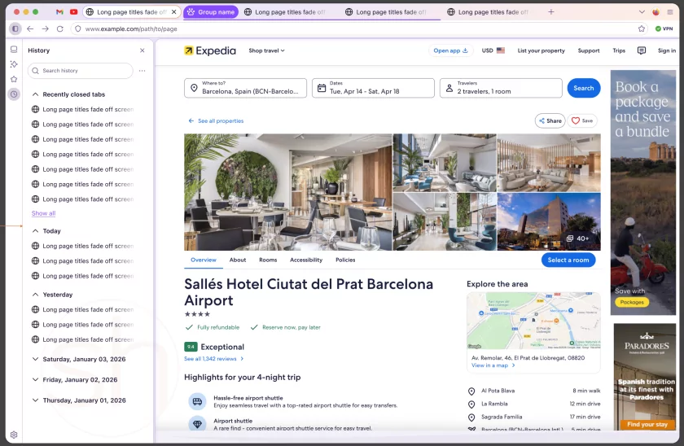The height and width of the screenshot is (446, 684).
Task: Expand Saturday, January 03, 2026 history
Action: click(x=35, y=359)
